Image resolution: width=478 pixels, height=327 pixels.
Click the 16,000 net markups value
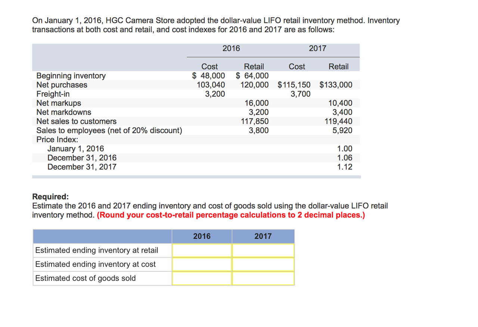pyautogui.click(x=257, y=103)
